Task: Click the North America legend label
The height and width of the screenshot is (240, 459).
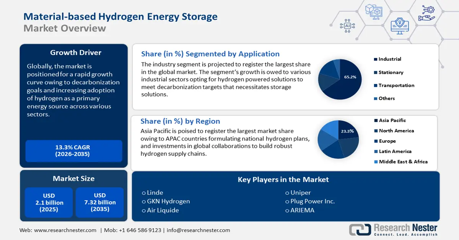Action: pos(396,131)
